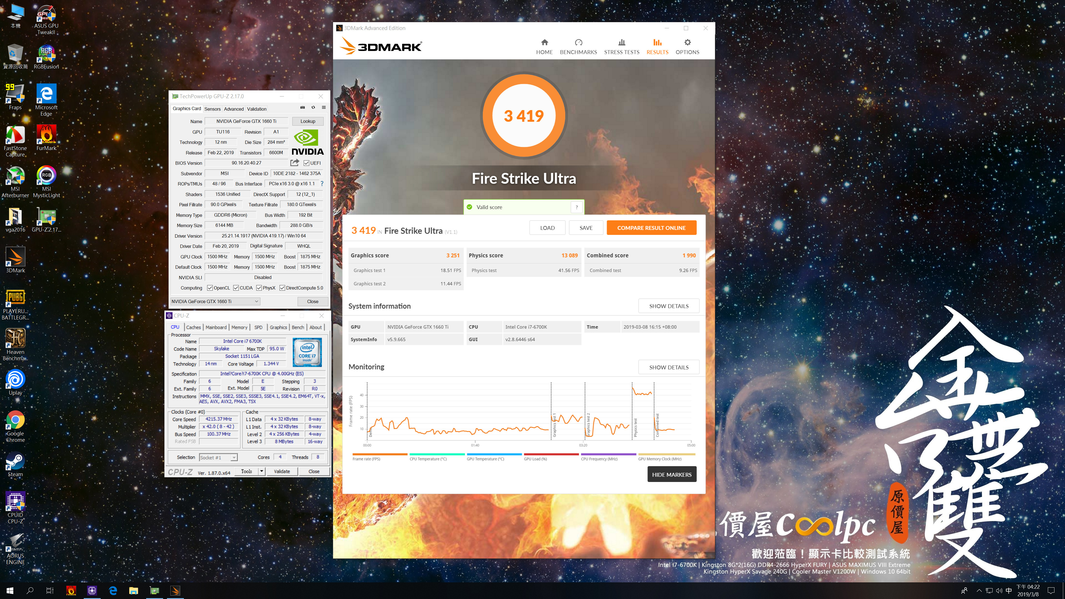Click the Tools button in CPU-Z
Image resolution: width=1065 pixels, height=599 pixels.
(x=246, y=471)
